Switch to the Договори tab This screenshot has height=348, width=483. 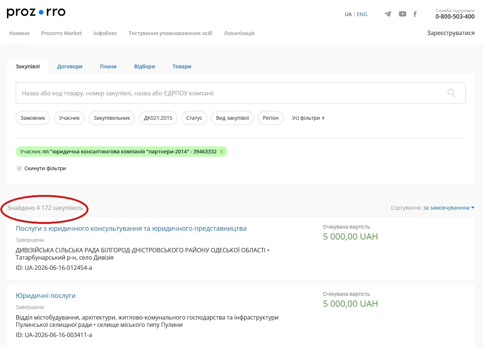pos(70,66)
